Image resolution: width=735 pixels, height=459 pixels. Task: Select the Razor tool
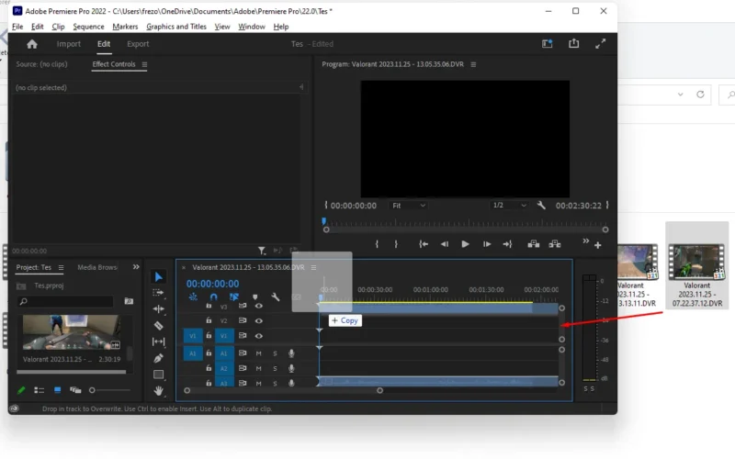coord(158,326)
